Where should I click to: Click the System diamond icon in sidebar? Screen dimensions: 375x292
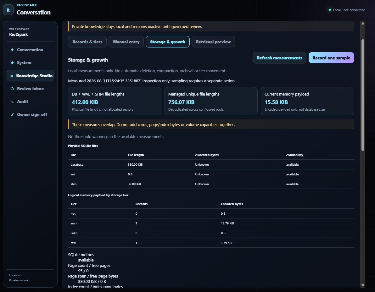pos(12,63)
